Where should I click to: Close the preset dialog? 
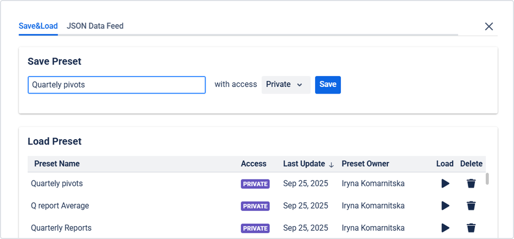click(489, 27)
